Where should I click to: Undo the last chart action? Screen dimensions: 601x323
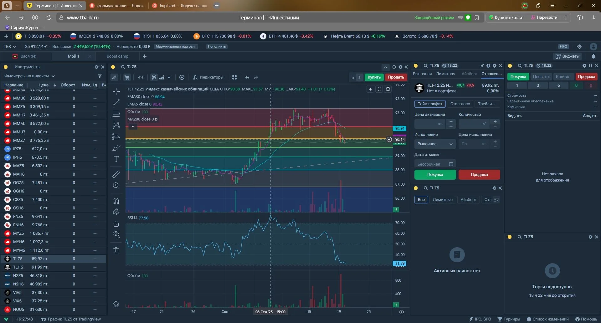247,77
